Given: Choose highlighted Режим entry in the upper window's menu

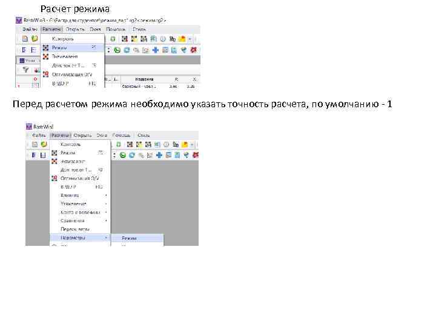Looking at the screenshot, I should [x=73, y=48].
